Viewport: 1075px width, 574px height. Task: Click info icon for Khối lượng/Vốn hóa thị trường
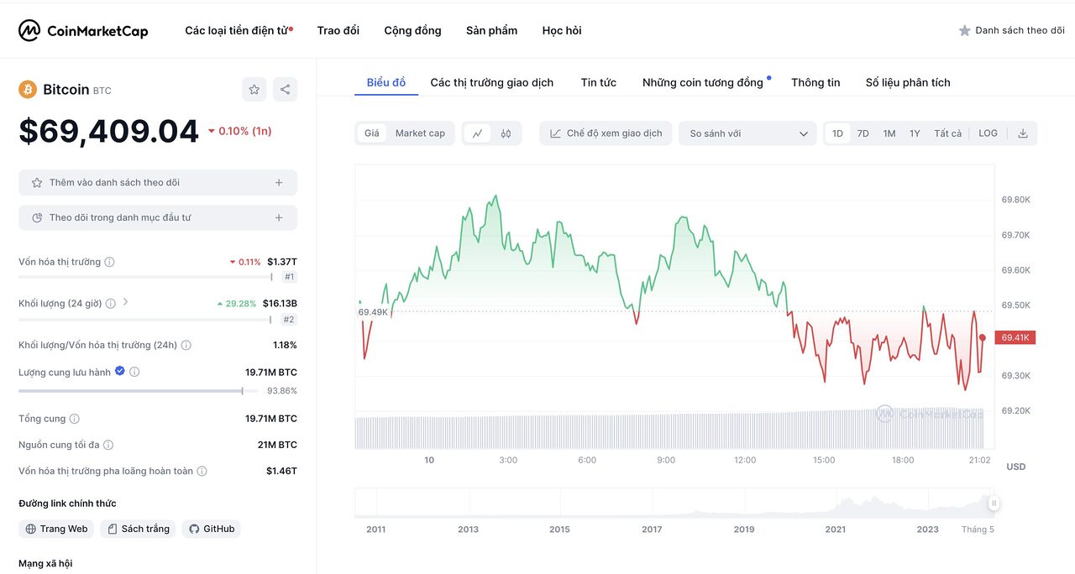tap(186, 345)
